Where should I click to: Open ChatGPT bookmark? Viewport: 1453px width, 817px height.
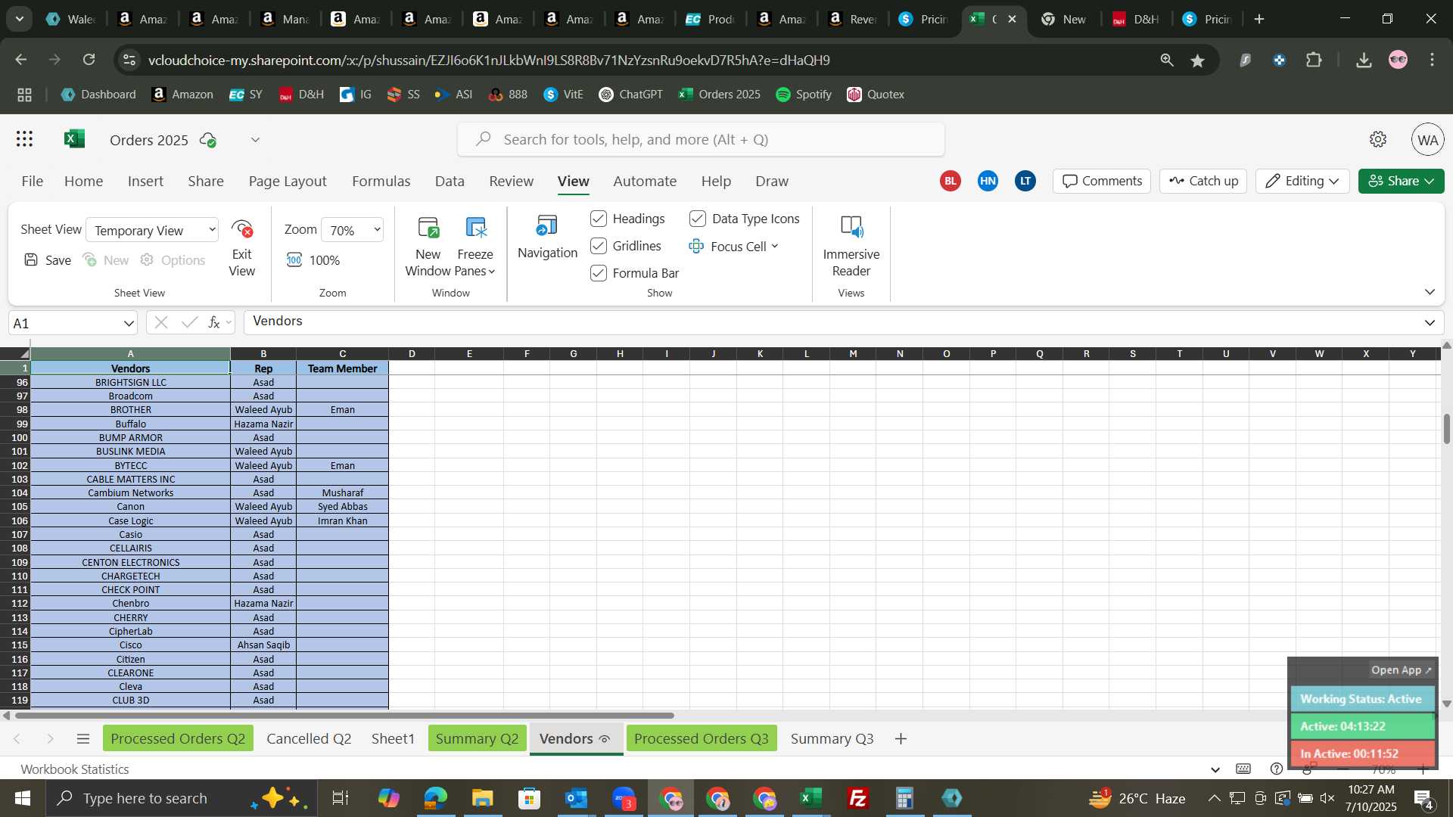(x=630, y=95)
